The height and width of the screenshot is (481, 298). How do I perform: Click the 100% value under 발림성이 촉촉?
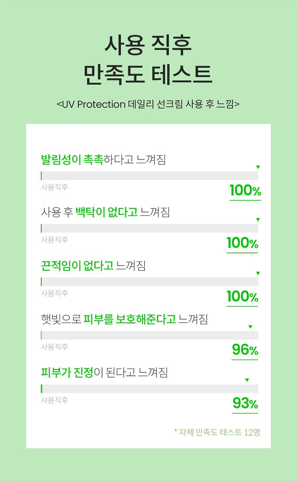pyautogui.click(x=245, y=191)
